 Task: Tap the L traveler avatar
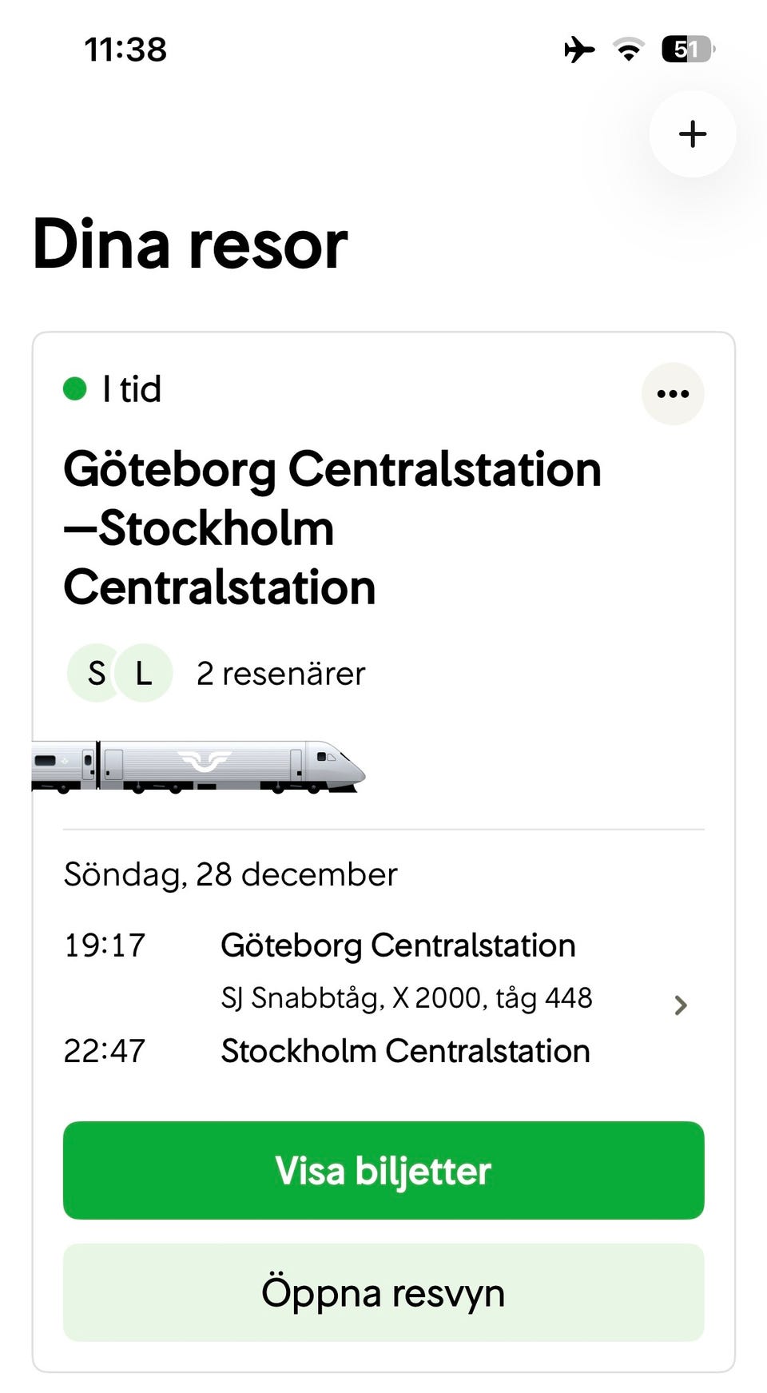[145, 673]
